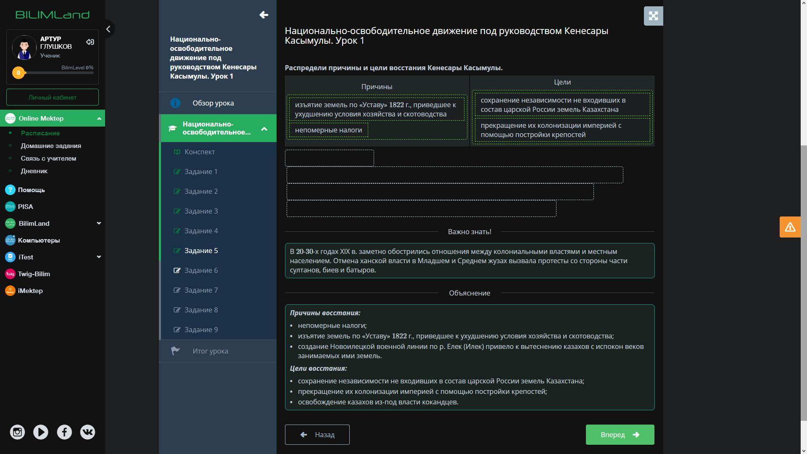Click the back arrow in lesson panel
Viewport: 807px width, 454px height.
pyautogui.click(x=264, y=15)
